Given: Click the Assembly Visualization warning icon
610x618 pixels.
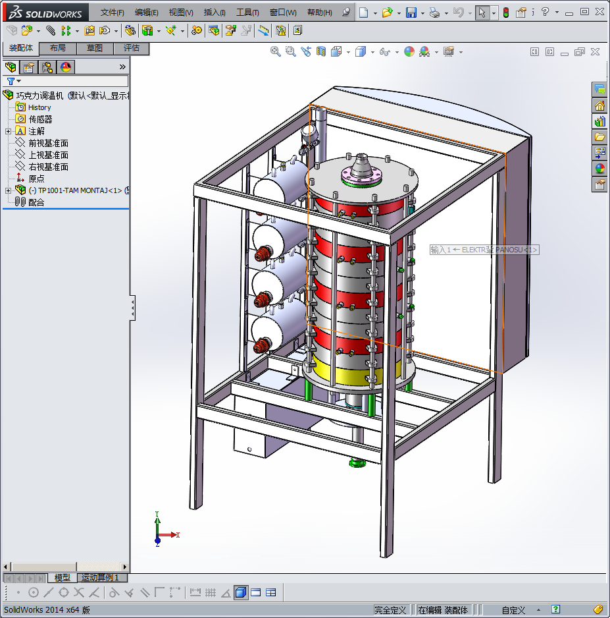Looking at the screenshot, I should (x=280, y=30).
